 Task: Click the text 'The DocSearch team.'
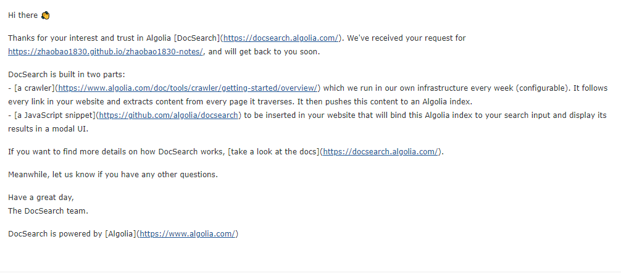48,211
